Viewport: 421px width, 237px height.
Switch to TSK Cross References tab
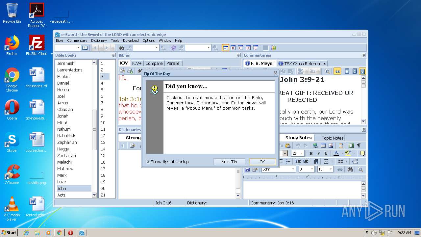tap(302, 64)
